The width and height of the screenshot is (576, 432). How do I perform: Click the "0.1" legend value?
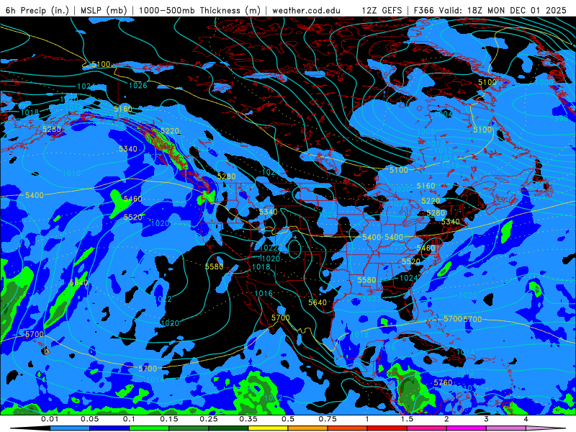tap(129, 419)
